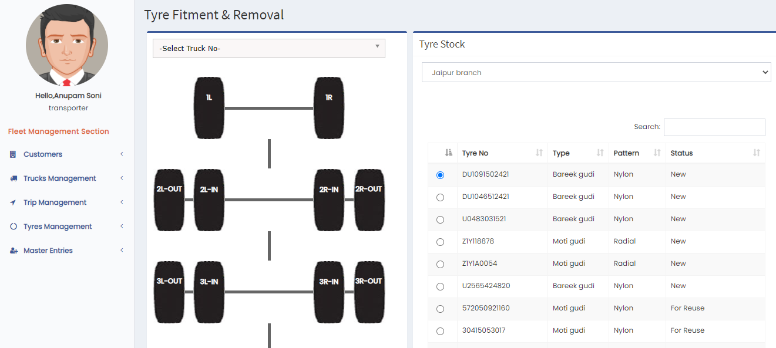Click the user avatar picture
The width and height of the screenshot is (776, 348).
click(x=67, y=45)
